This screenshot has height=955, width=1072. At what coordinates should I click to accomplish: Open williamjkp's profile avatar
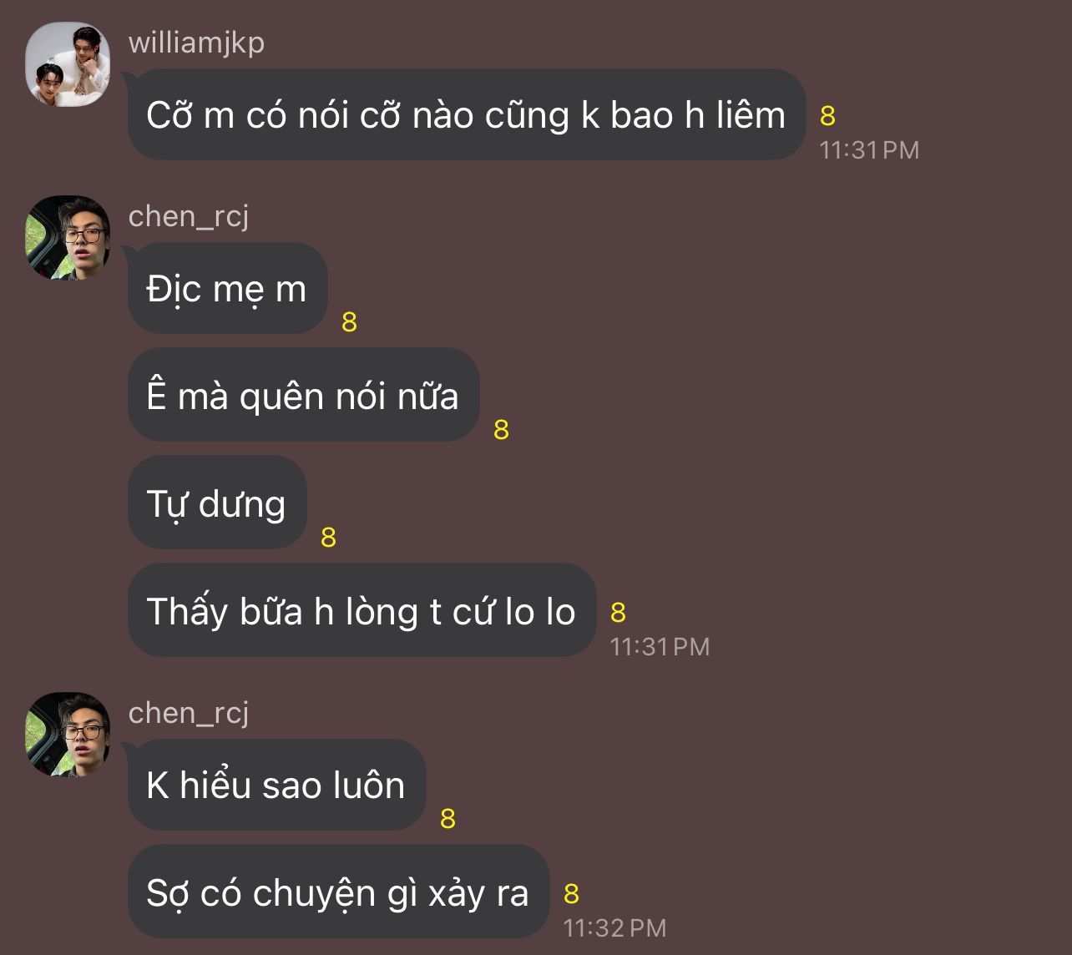coord(68,64)
